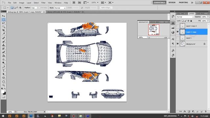Image resolution: width=210 pixels, height=118 pixels.
Task: Open the layer blend mode dropdown
Action: [x=185, y=17]
